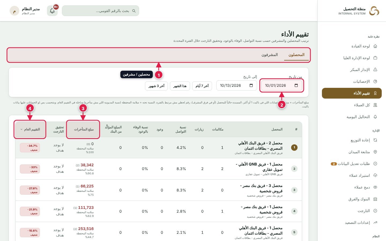The width and height of the screenshot is (386, 241).
Task: Apply هذا الشهر quick filter
Action: pyautogui.click(x=180, y=86)
